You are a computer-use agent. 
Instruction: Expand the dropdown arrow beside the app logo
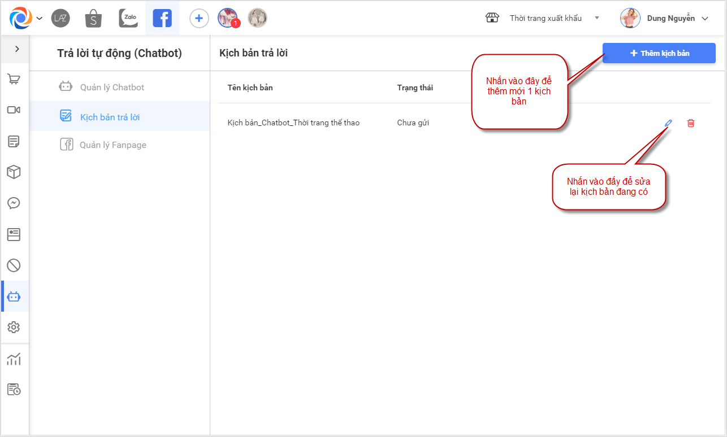40,18
